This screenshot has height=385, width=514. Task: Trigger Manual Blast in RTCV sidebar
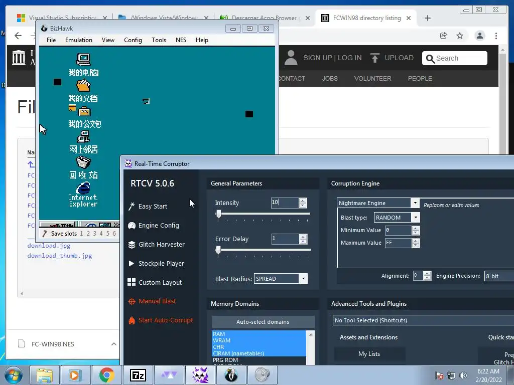152,301
